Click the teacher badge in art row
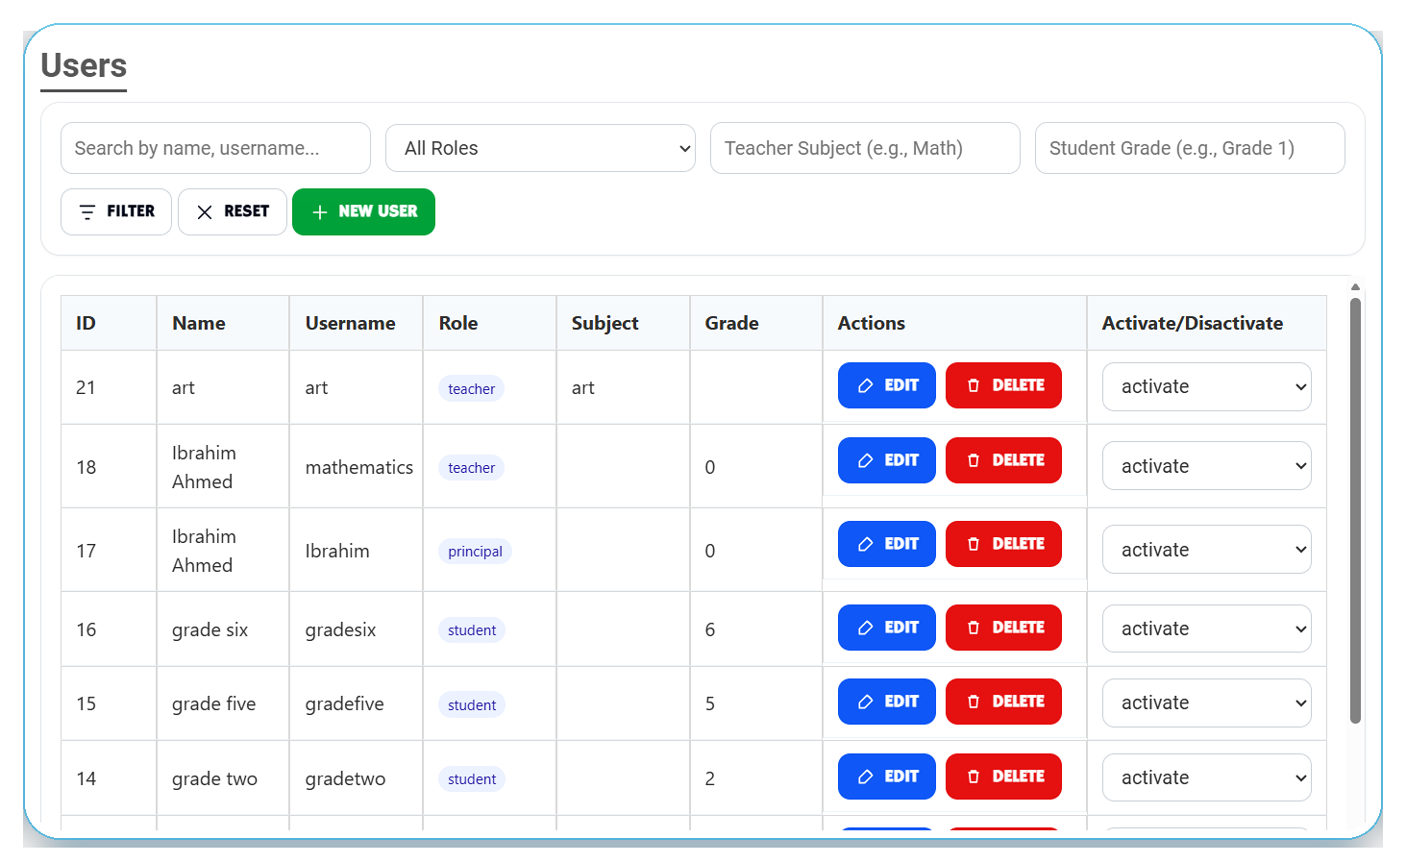This screenshot has width=1406, height=863. point(471,388)
